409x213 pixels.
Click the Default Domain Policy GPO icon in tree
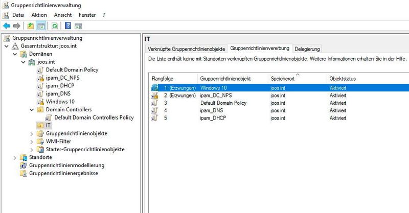click(40, 70)
